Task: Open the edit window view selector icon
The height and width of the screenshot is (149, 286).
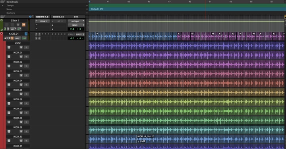Action: coord(2,17)
